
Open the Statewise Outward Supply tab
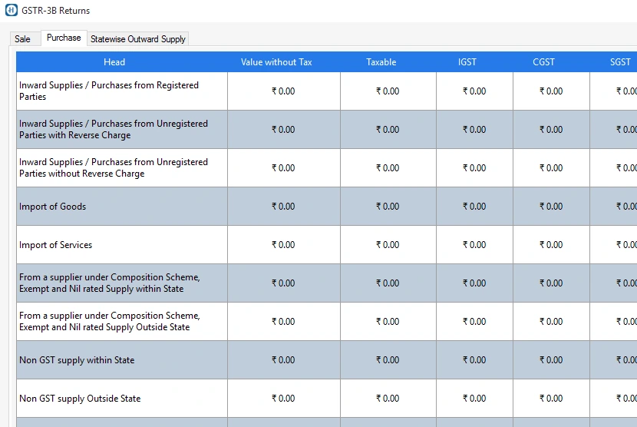138,38
